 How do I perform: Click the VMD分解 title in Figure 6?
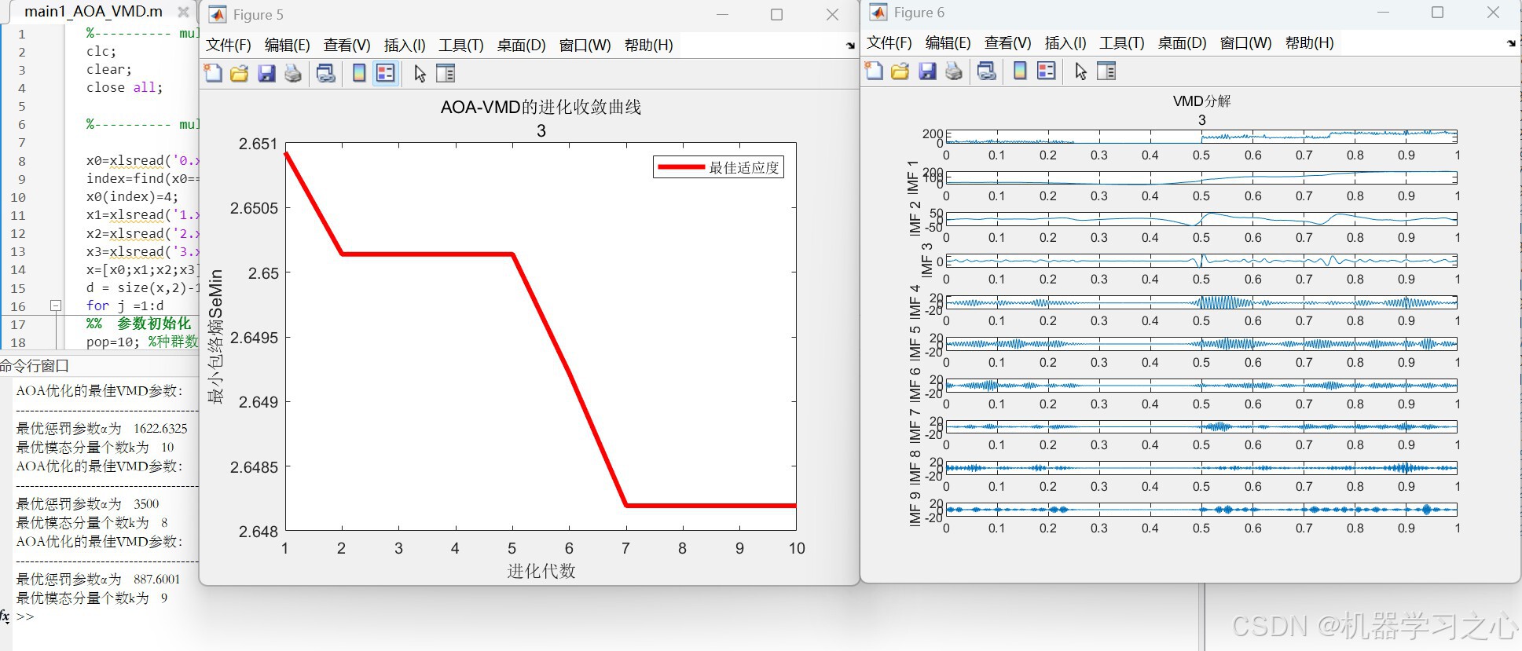(1201, 101)
